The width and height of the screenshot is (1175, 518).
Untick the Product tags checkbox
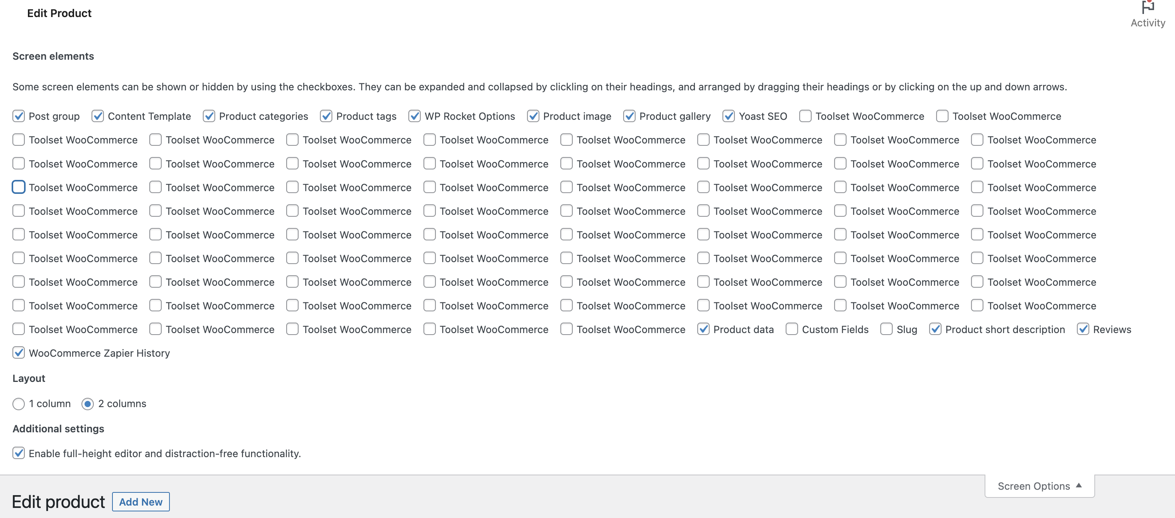326,116
